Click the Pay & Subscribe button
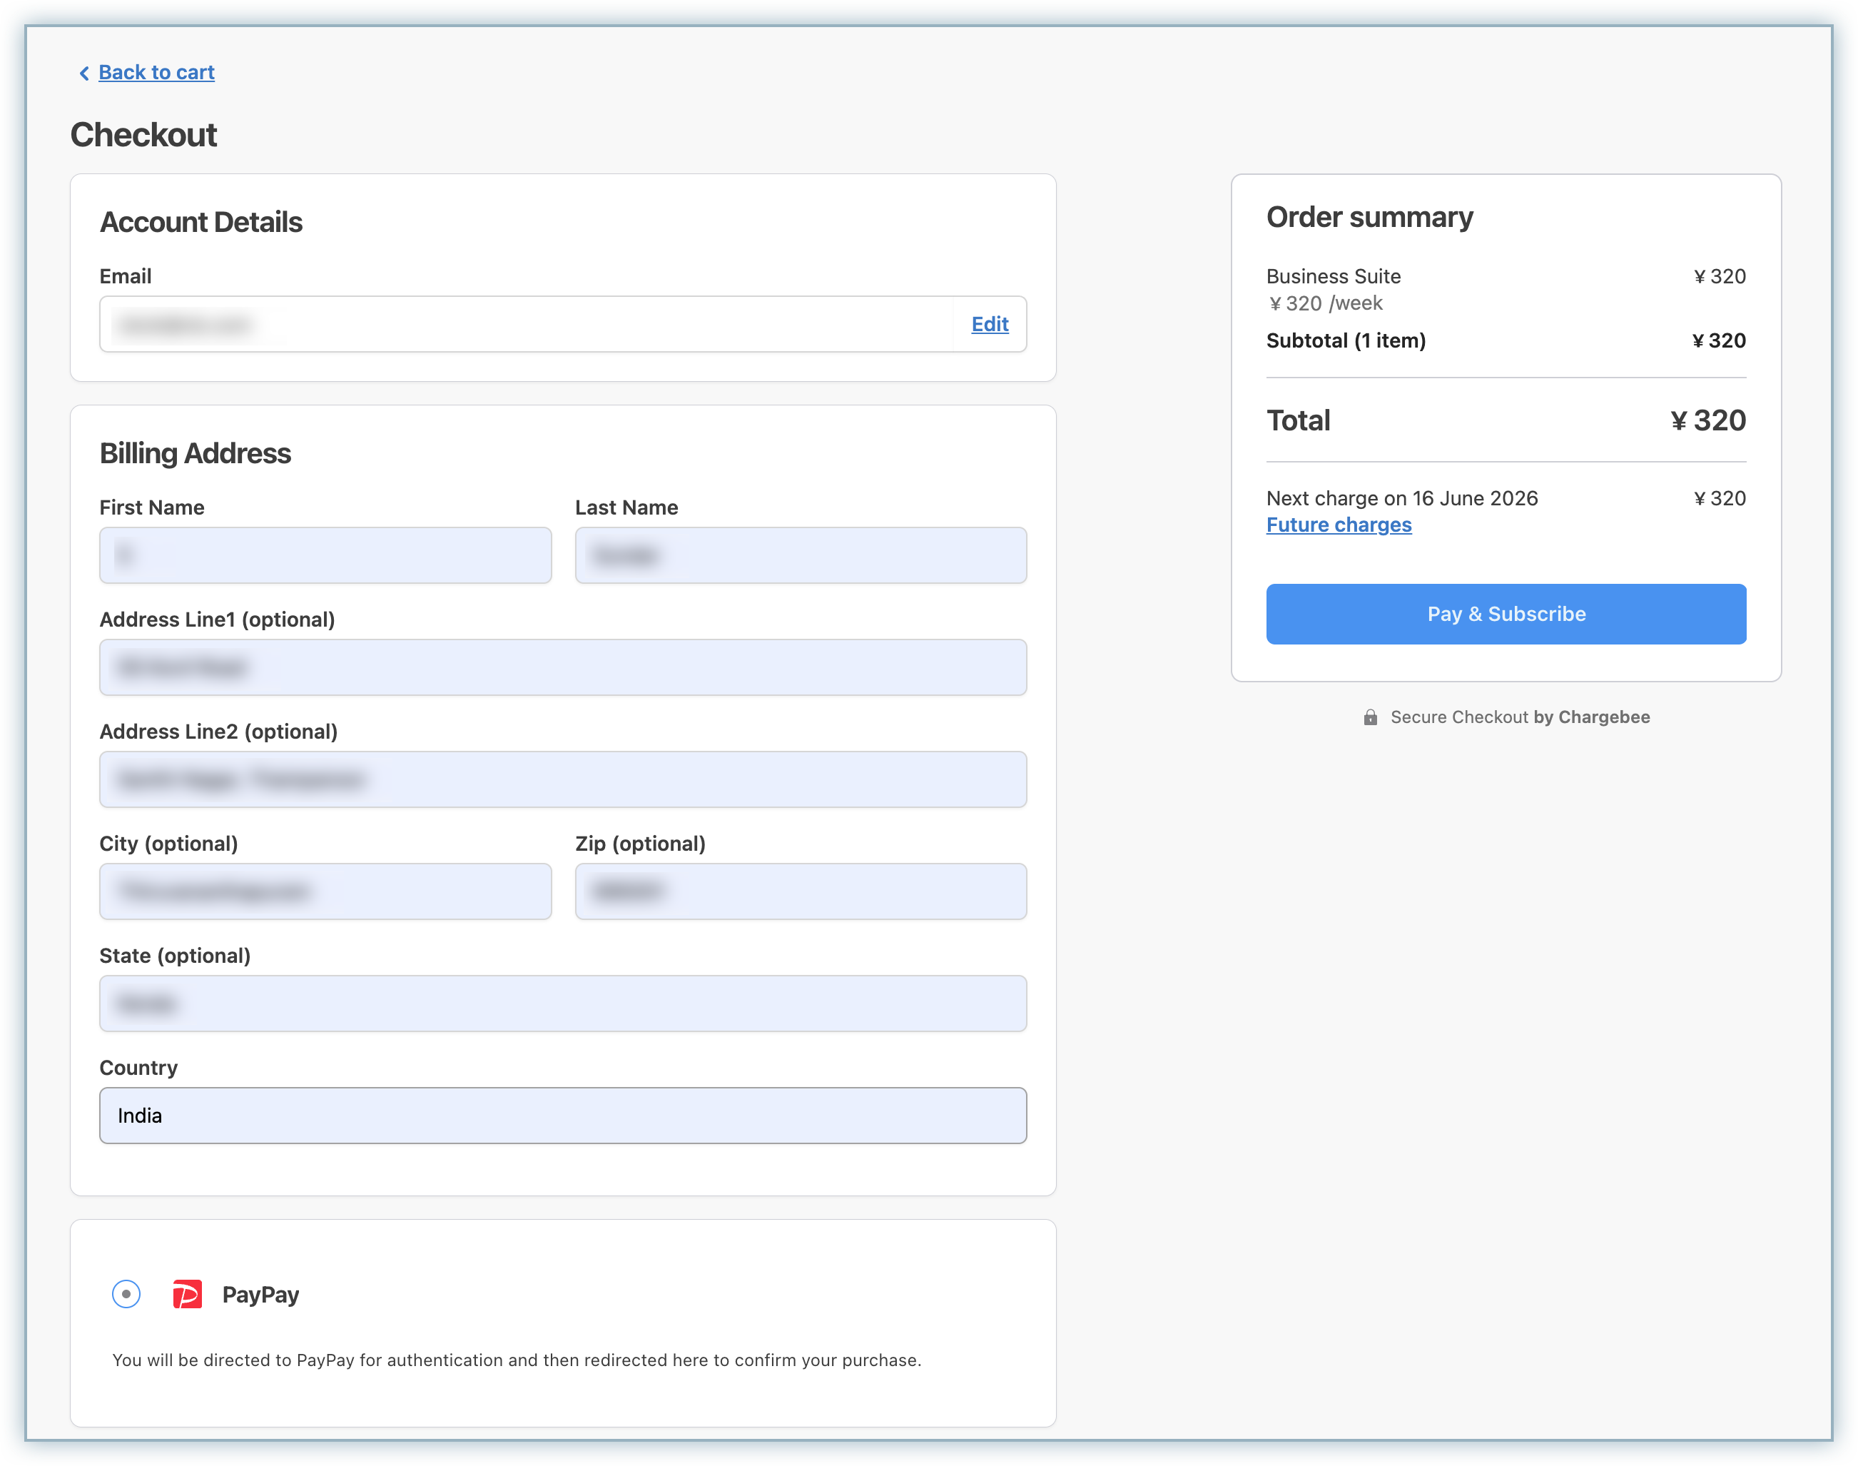Screen dimensions: 1858x1466 pyautogui.click(x=1506, y=614)
